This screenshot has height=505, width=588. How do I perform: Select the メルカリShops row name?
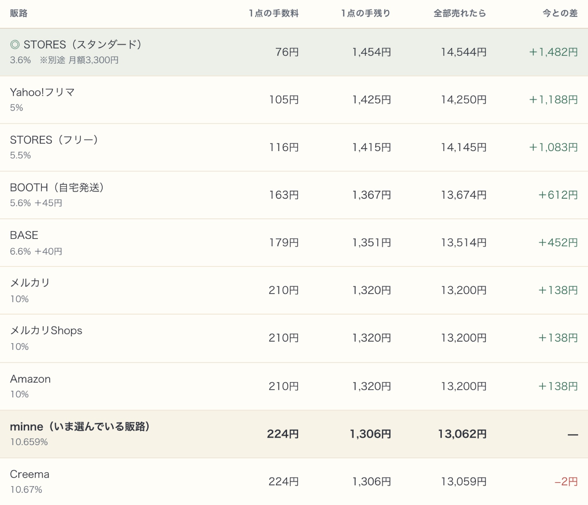click(x=46, y=330)
